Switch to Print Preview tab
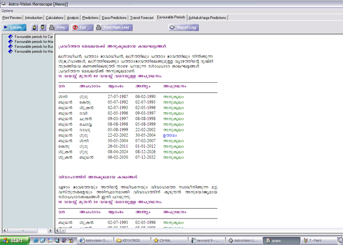The height and width of the screenshot is (245, 343). [12, 18]
